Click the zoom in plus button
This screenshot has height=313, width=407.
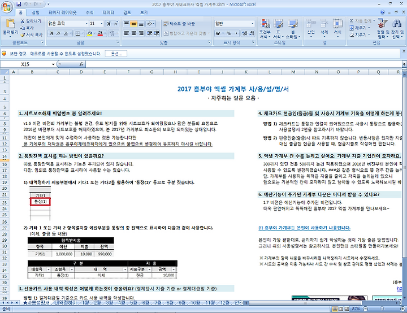402,308
